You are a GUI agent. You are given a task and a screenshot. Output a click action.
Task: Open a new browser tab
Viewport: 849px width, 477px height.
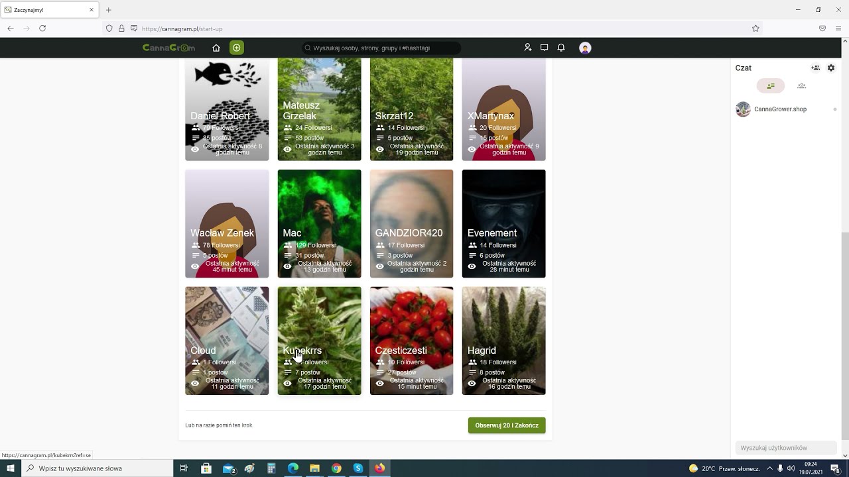[x=109, y=10]
